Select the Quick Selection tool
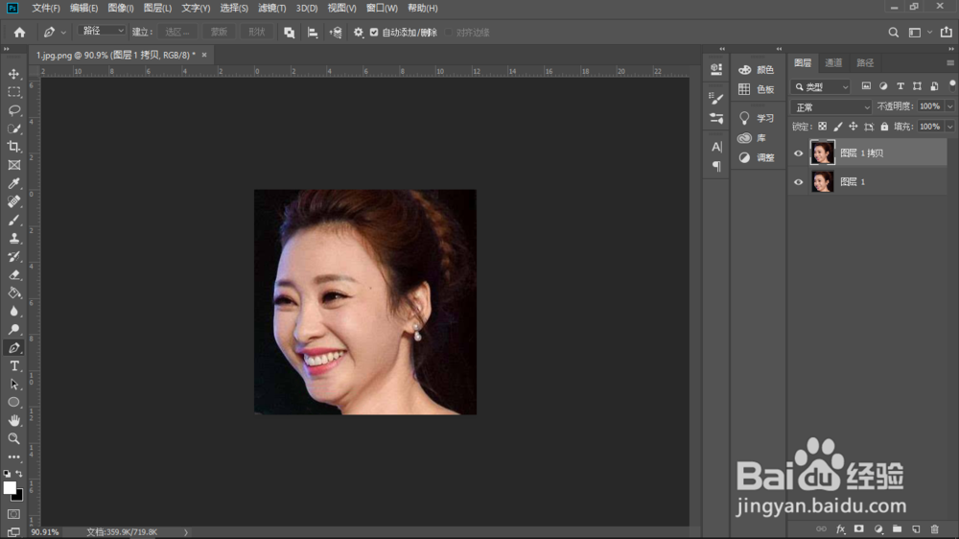The width and height of the screenshot is (959, 539). click(13, 129)
